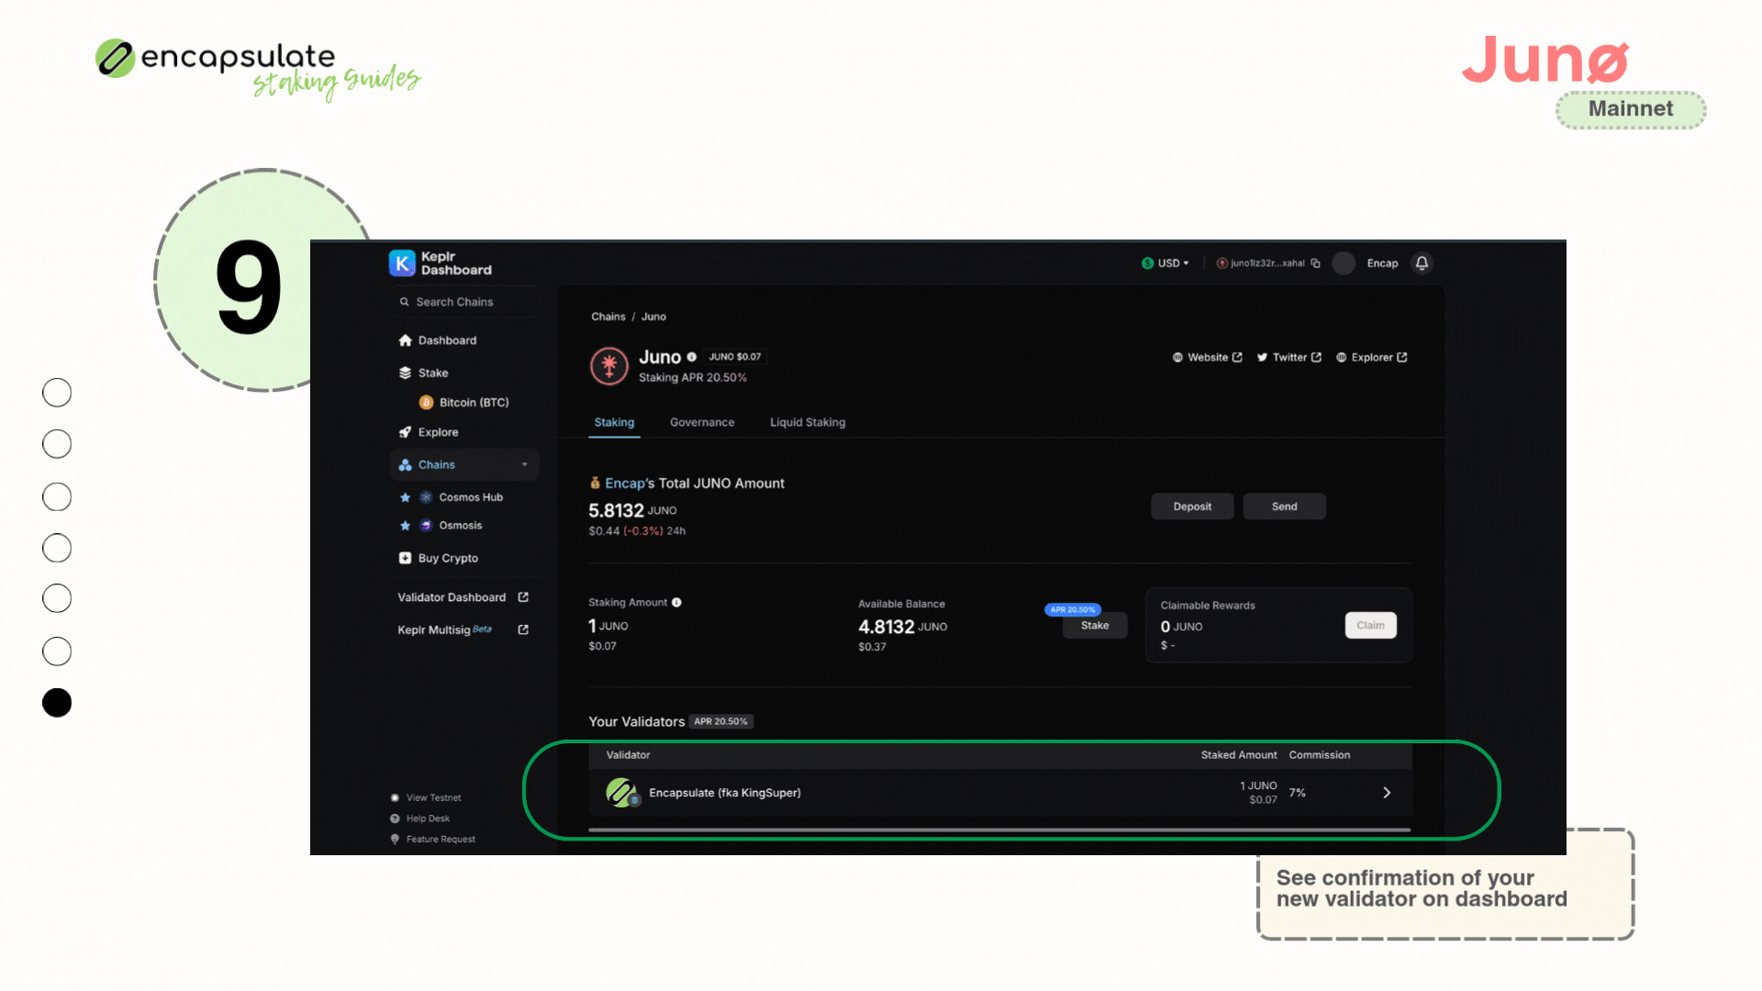The height and width of the screenshot is (991, 1762).
Task: Copy the juno wallet address icon
Action: [x=1315, y=263]
